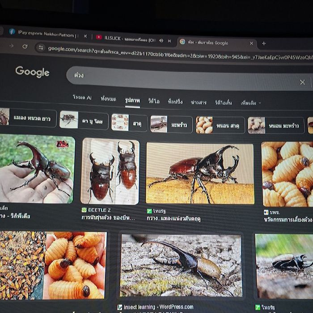Open a new browser tab with plus icon

[x=264, y=43]
